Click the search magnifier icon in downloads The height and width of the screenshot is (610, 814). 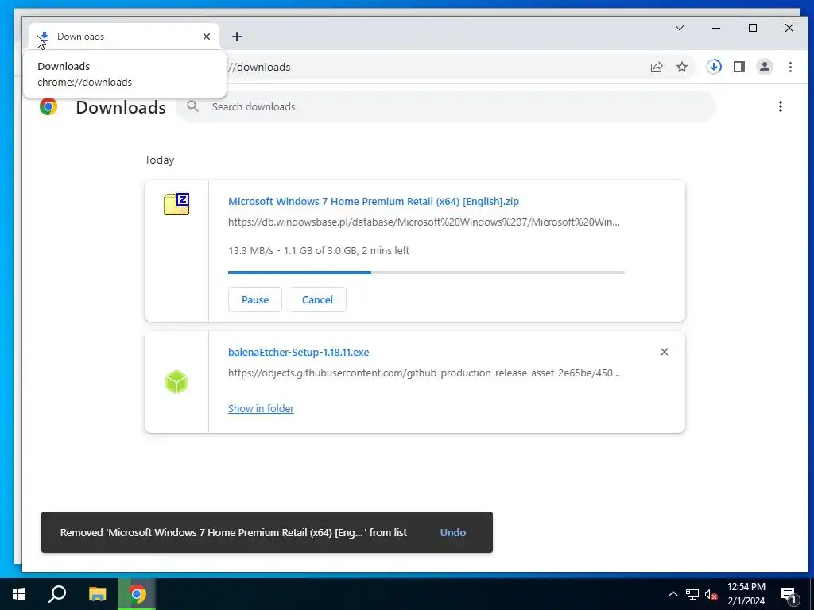click(192, 106)
